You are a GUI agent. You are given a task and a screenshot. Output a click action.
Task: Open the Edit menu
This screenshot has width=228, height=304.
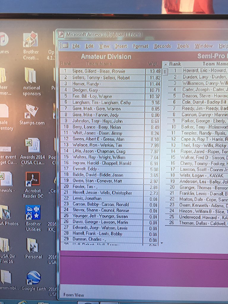(x=90, y=46)
